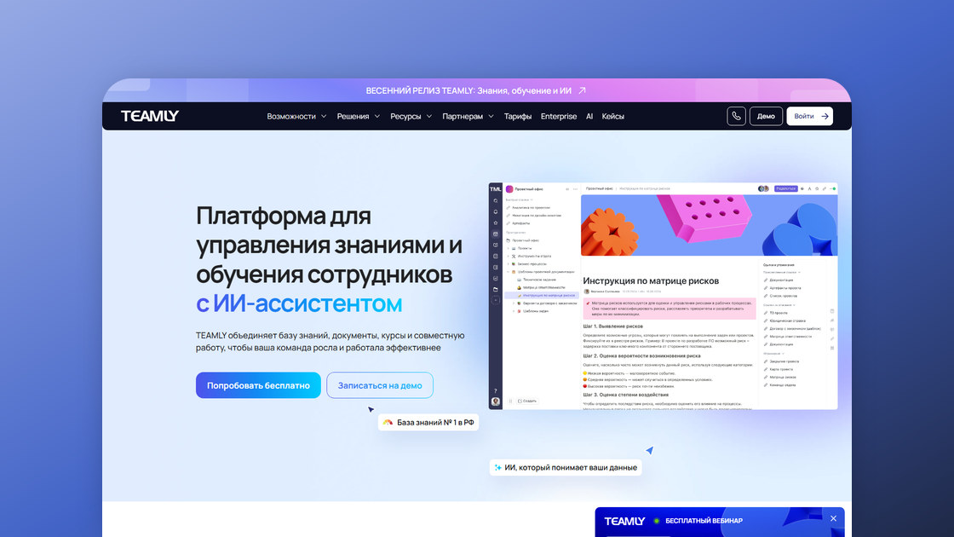Close the free webinar popup
954x537 pixels.
pos(834,519)
